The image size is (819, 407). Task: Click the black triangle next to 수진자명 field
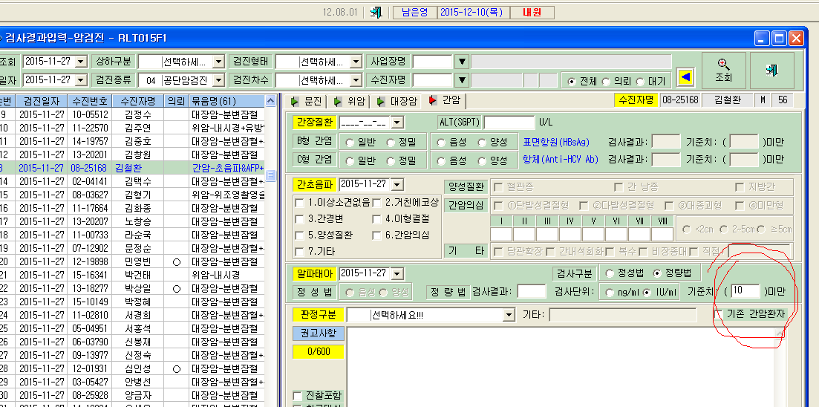[462, 80]
